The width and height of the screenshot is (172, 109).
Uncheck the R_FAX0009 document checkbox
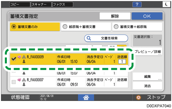pos(14,59)
